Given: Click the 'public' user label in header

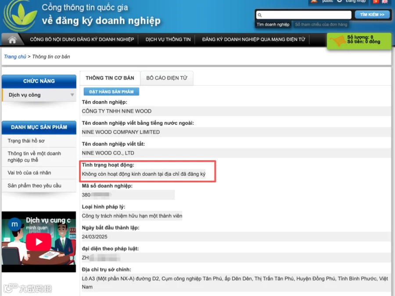Looking at the screenshot, I should 327,1.
